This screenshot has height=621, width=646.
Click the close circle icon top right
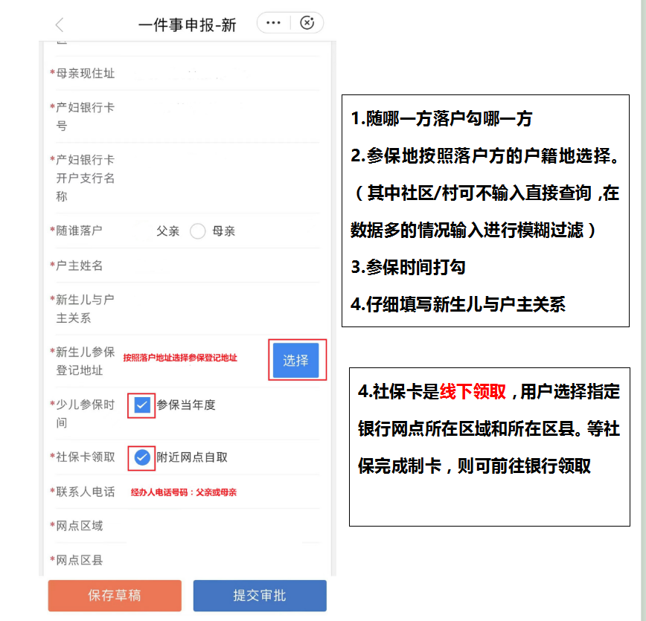point(307,23)
